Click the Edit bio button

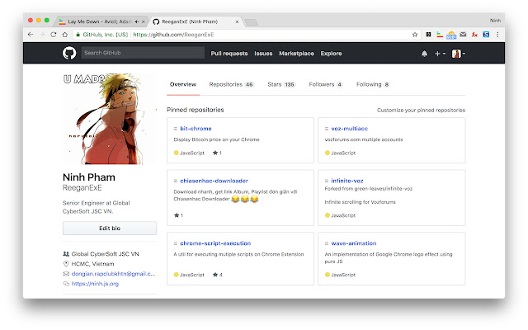pyautogui.click(x=110, y=228)
